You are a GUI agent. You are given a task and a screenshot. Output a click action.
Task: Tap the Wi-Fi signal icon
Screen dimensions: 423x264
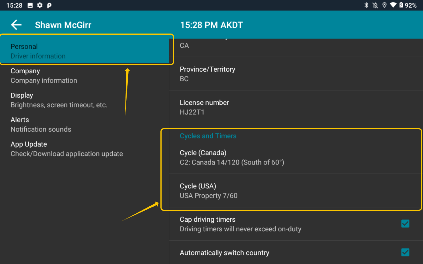tap(393, 5)
